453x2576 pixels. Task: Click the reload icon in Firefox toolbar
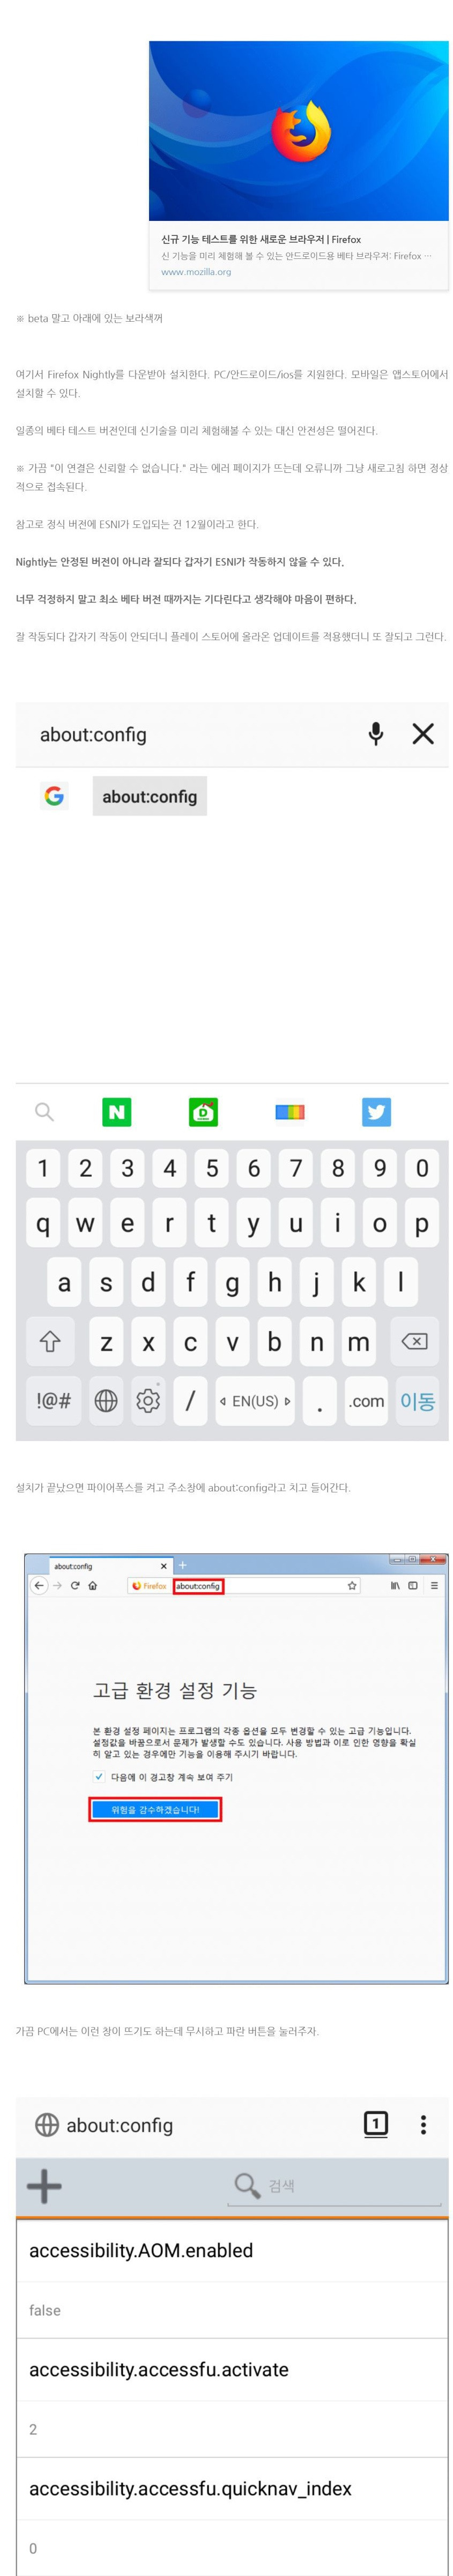[75, 1585]
